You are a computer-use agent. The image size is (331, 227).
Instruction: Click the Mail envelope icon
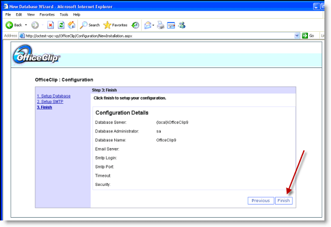click(x=148, y=25)
